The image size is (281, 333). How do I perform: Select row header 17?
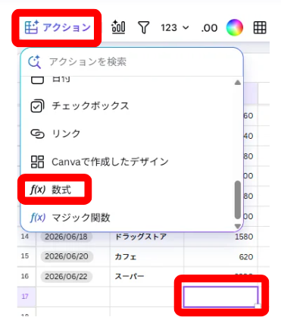click(x=27, y=297)
